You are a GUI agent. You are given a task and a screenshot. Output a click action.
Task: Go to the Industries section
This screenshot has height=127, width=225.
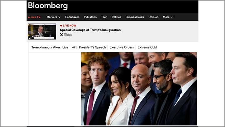click(x=90, y=17)
